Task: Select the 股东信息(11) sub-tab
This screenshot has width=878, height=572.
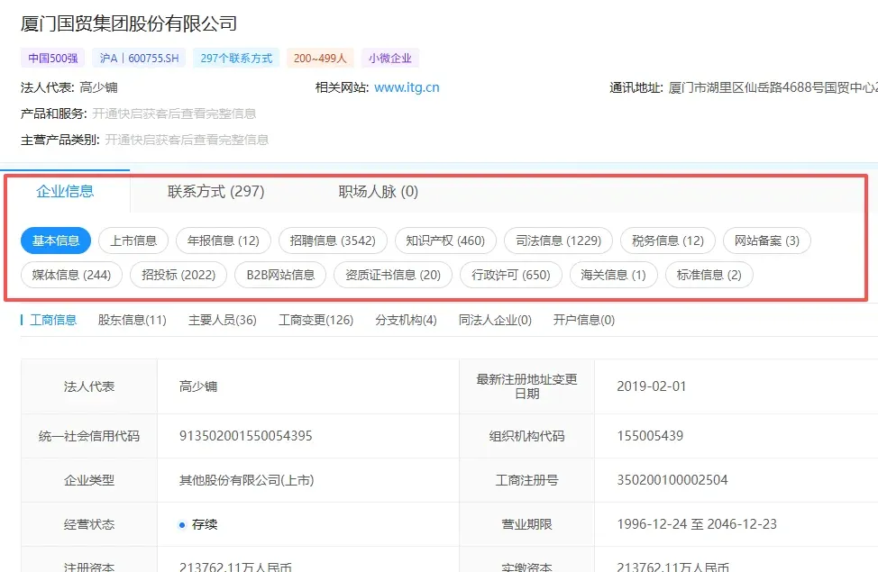Action: pyautogui.click(x=133, y=320)
